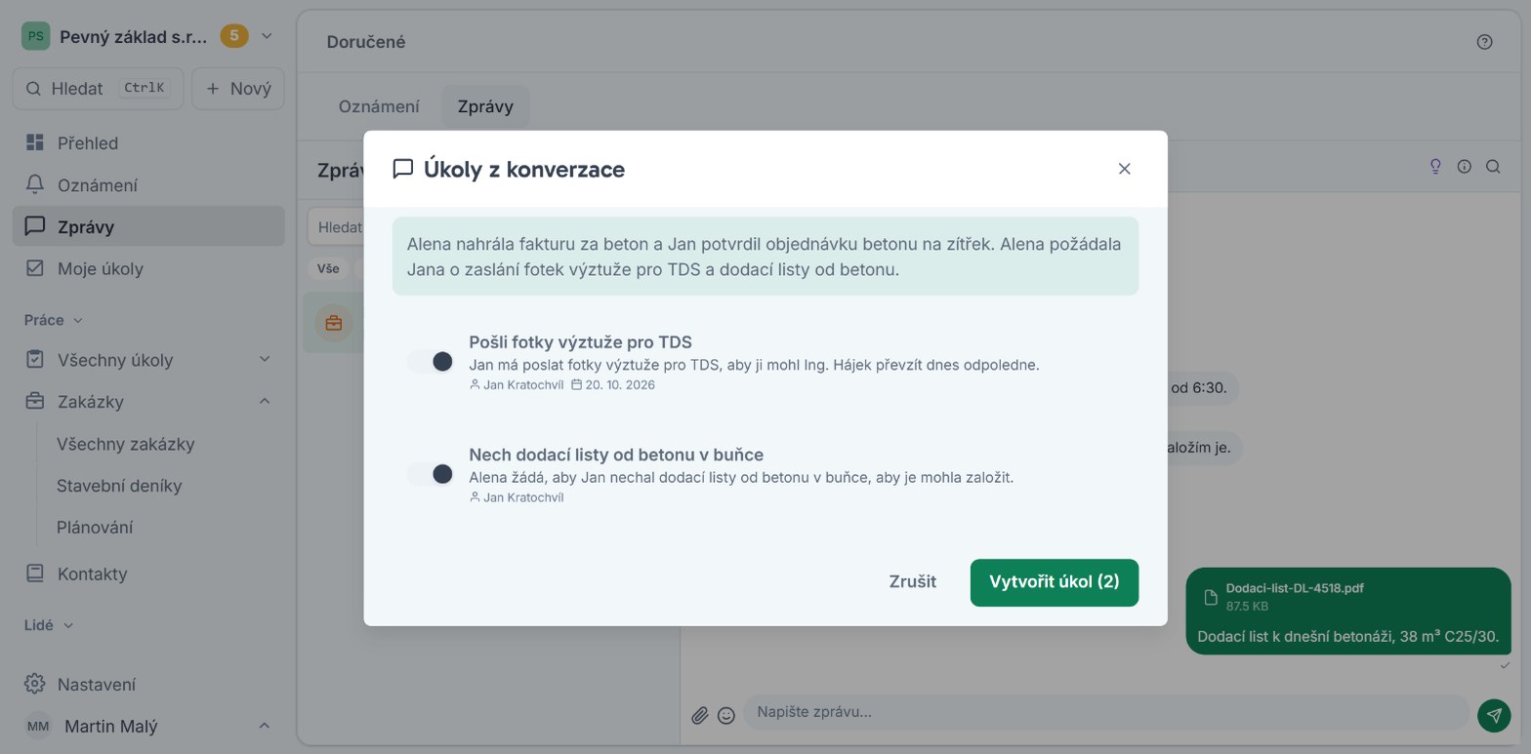The width and height of the screenshot is (1531, 754).
Task: Click the Napište zprávu message field
Action: (1105, 712)
